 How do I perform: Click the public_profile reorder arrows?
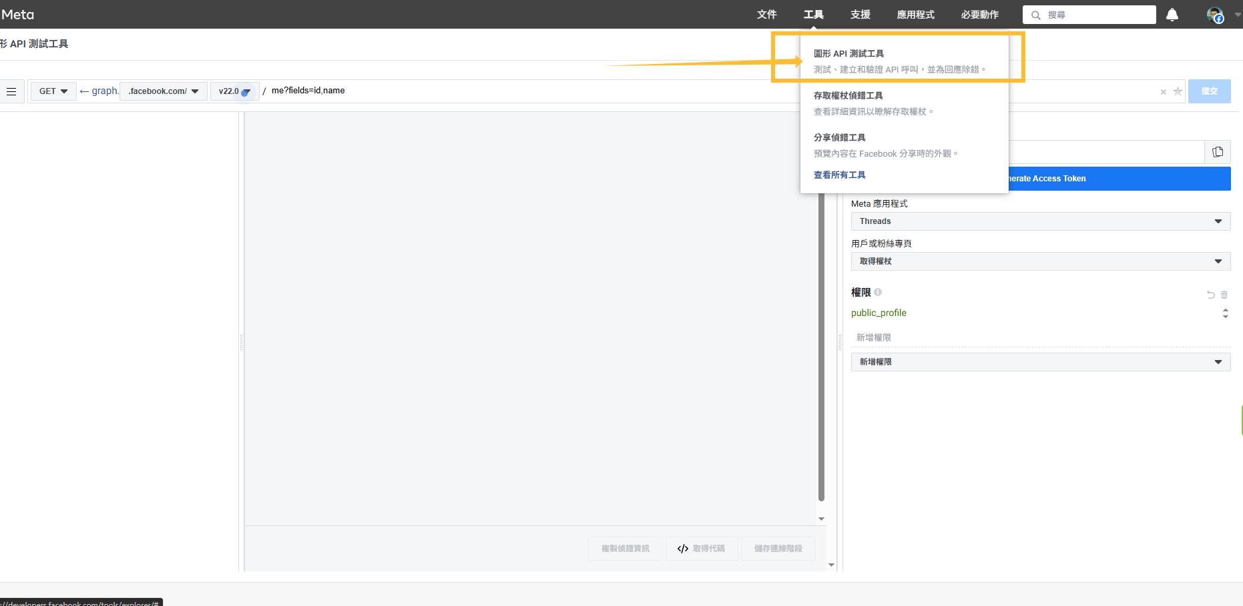(x=1226, y=313)
